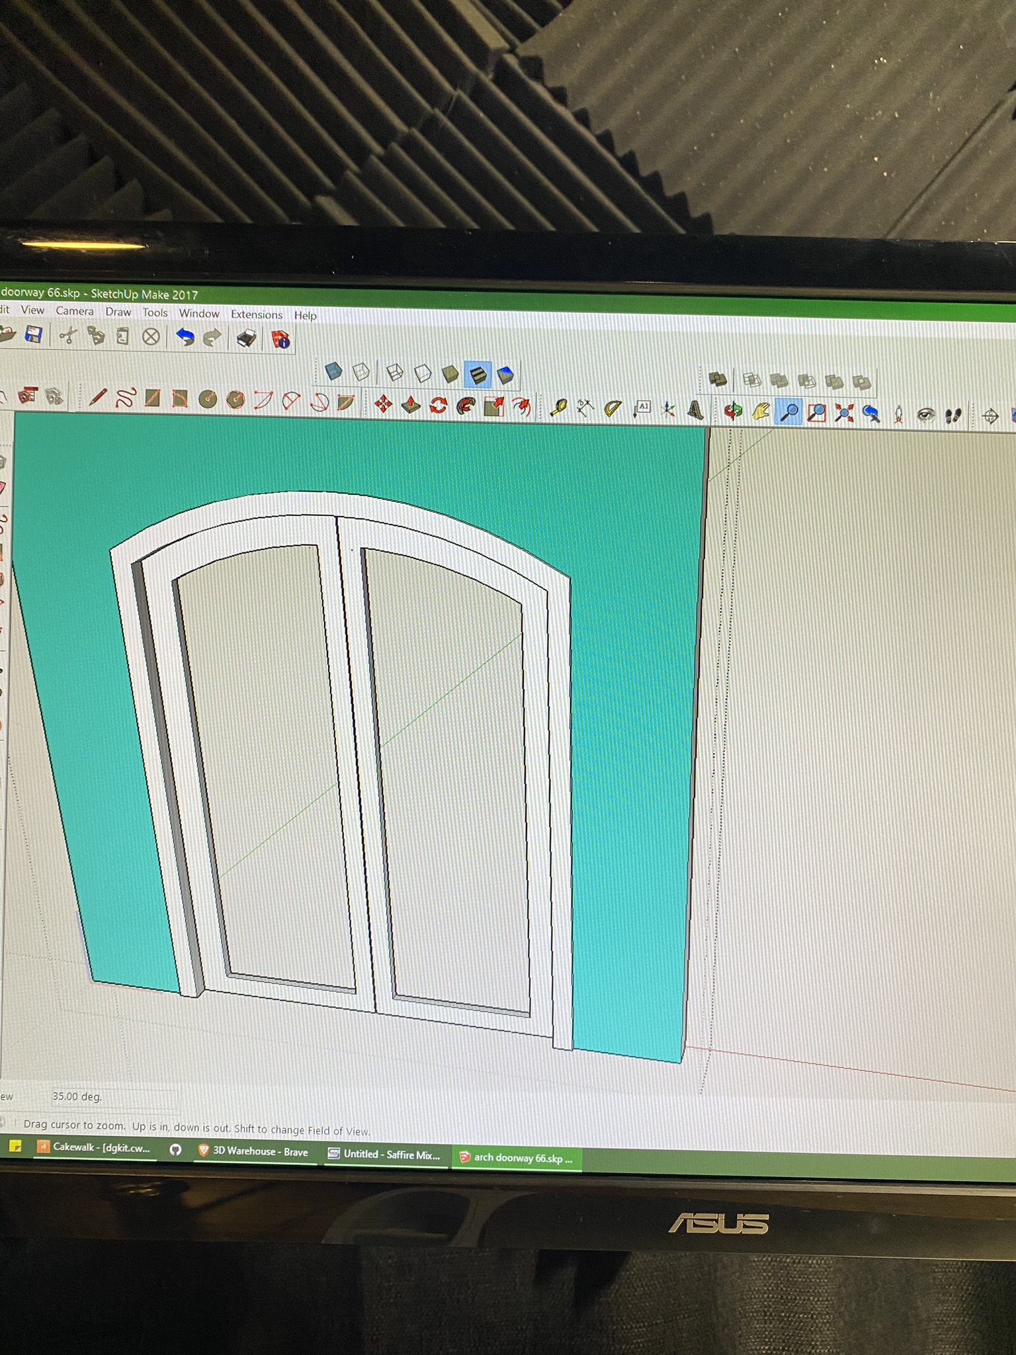
Task: Select the Follow Me tool
Action: pyautogui.click(x=466, y=406)
